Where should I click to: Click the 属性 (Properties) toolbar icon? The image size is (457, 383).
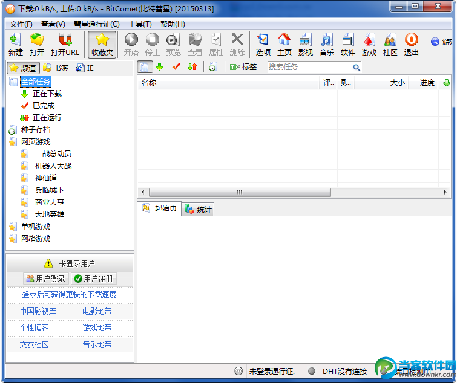tap(216, 45)
